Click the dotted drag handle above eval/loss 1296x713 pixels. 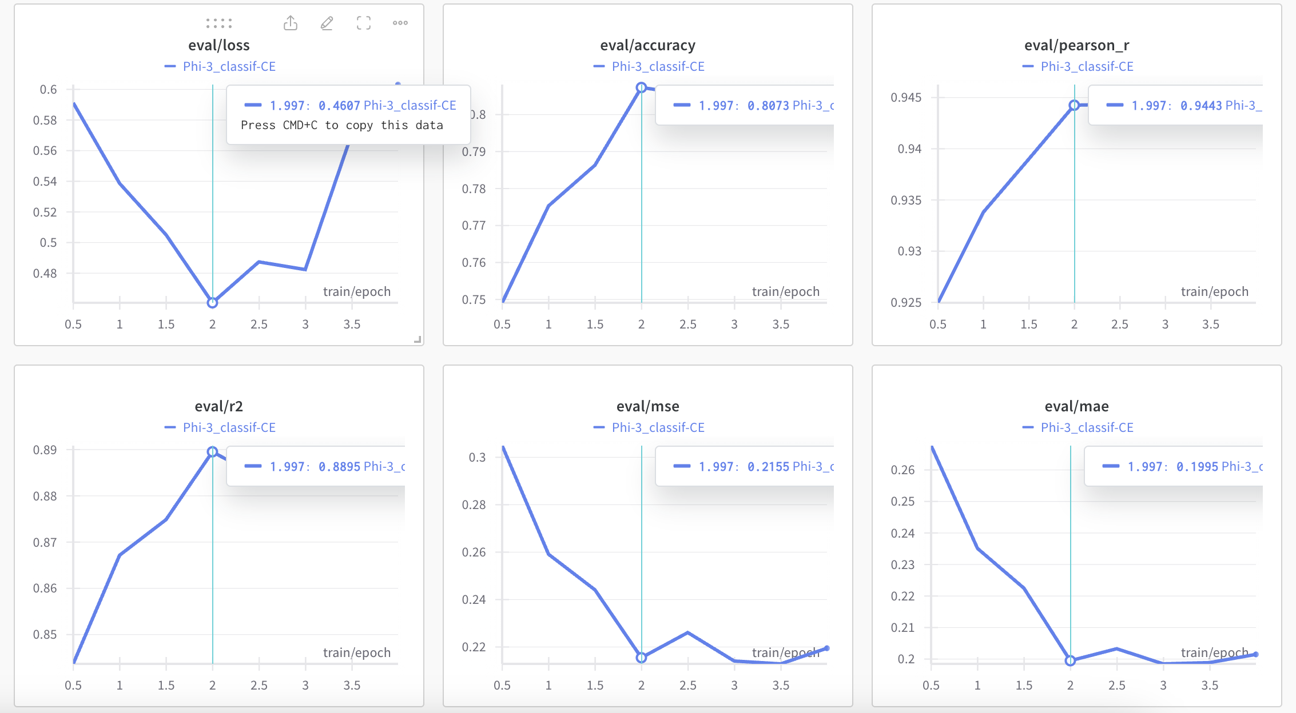pyautogui.click(x=219, y=23)
